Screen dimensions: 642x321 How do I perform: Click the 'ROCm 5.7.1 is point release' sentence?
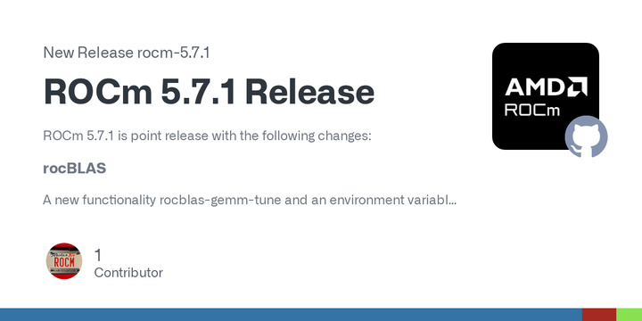tap(207, 136)
